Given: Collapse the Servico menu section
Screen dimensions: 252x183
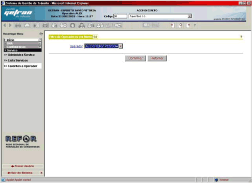Looking at the screenshot, I should [22, 50].
